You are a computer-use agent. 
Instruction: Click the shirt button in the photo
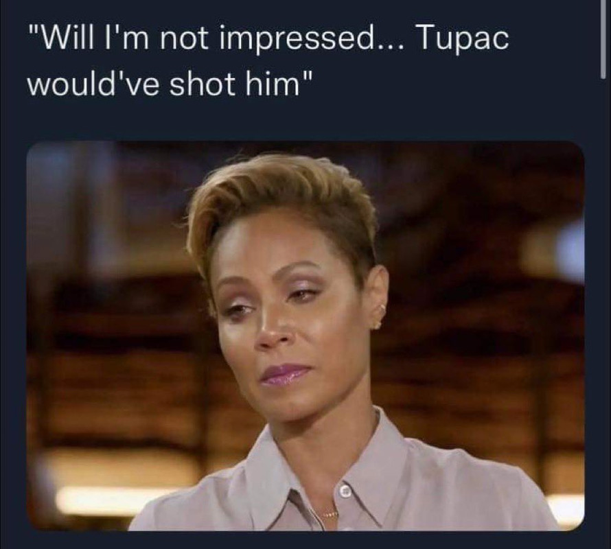pos(345,491)
